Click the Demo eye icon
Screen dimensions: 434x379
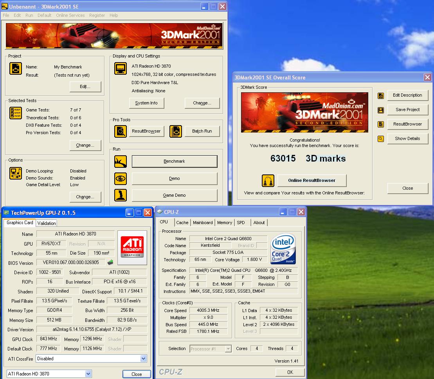point(121,178)
